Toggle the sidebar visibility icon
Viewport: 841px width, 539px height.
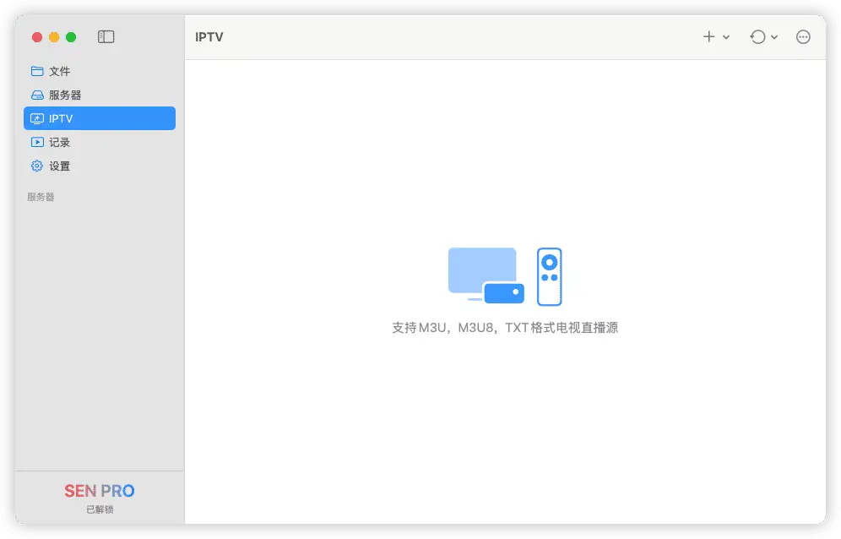(x=105, y=36)
